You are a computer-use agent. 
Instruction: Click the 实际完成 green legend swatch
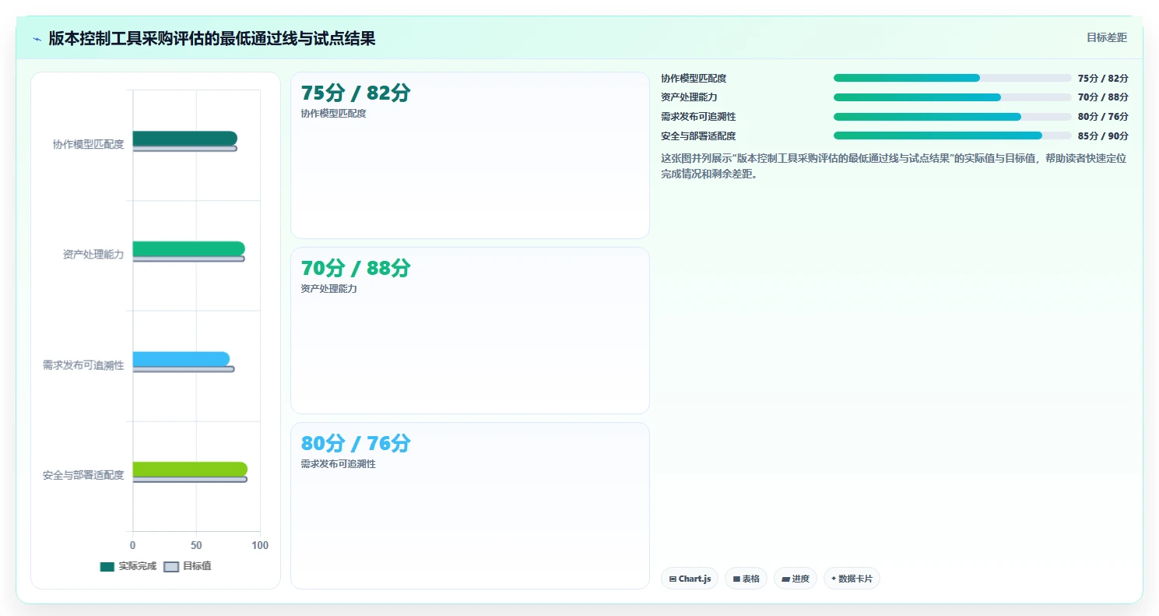(x=107, y=567)
